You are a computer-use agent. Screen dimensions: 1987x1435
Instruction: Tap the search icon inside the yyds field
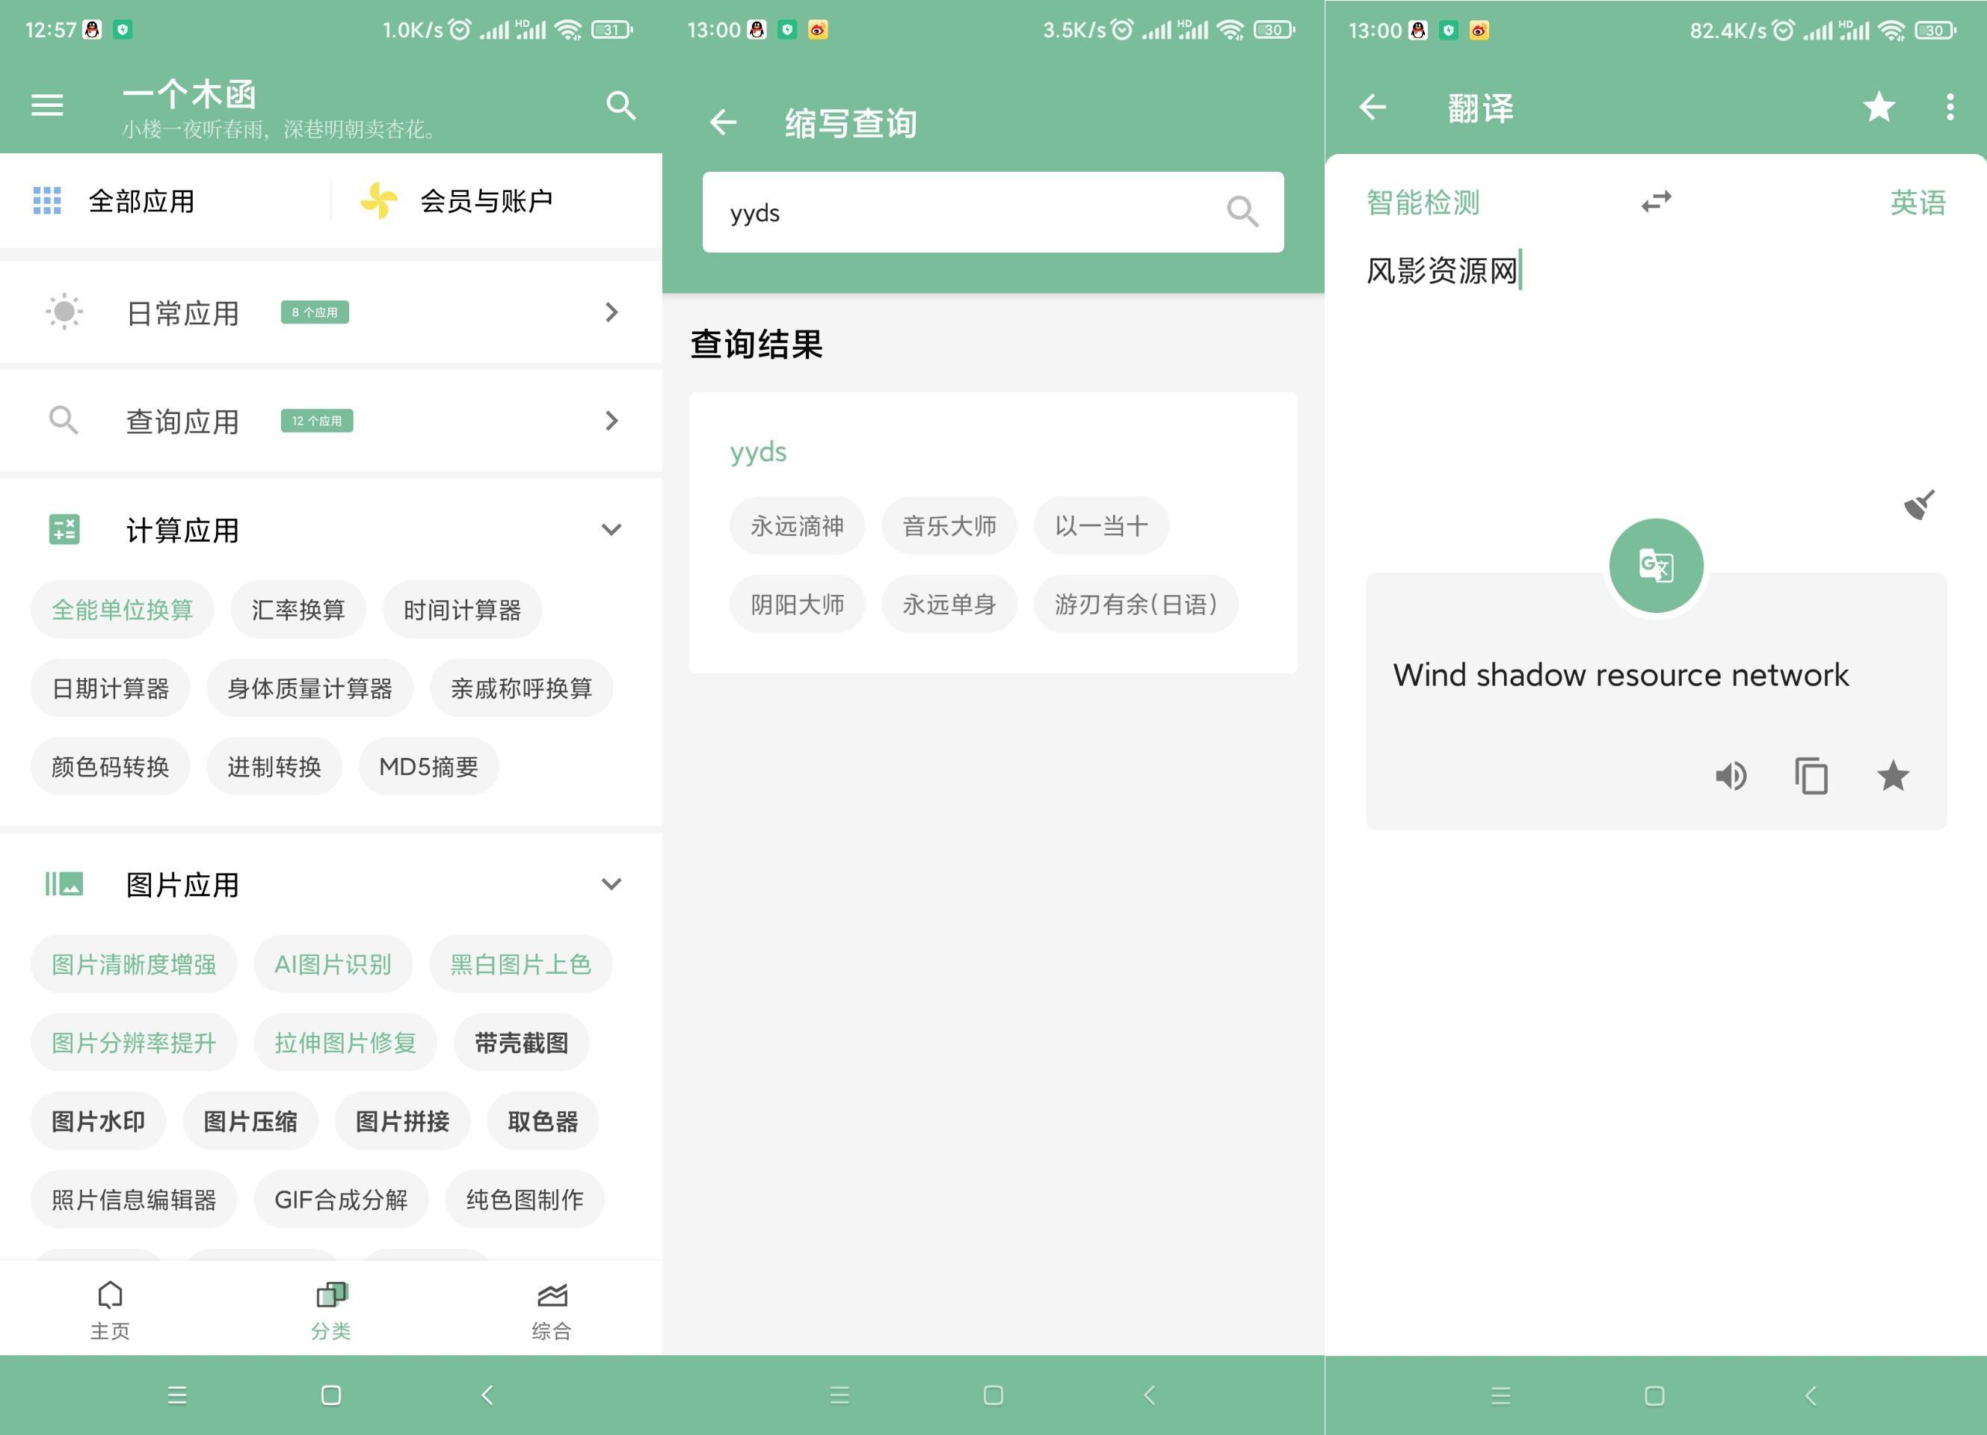tap(1242, 211)
